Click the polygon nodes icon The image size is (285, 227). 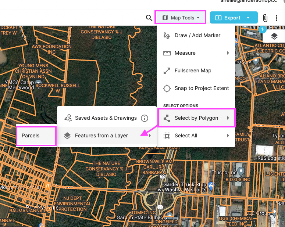pos(167,118)
